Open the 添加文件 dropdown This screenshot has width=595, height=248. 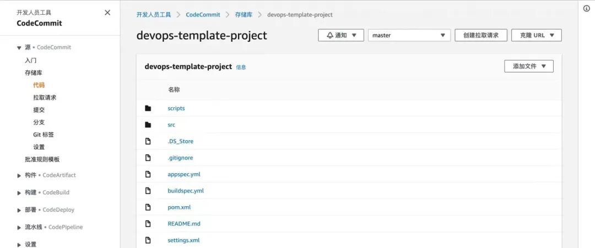528,66
